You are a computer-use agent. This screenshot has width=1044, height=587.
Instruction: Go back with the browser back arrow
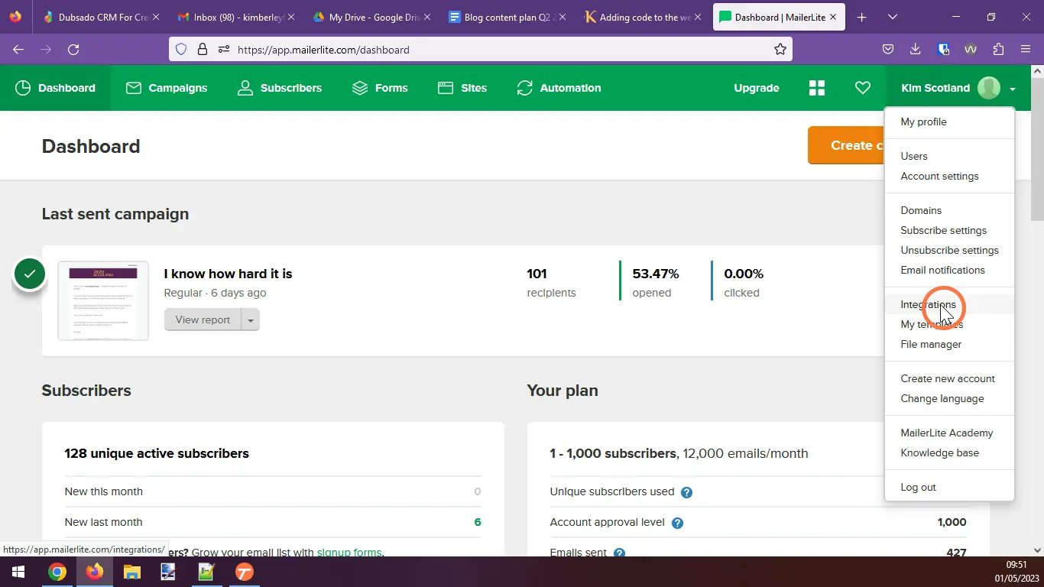[18, 49]
